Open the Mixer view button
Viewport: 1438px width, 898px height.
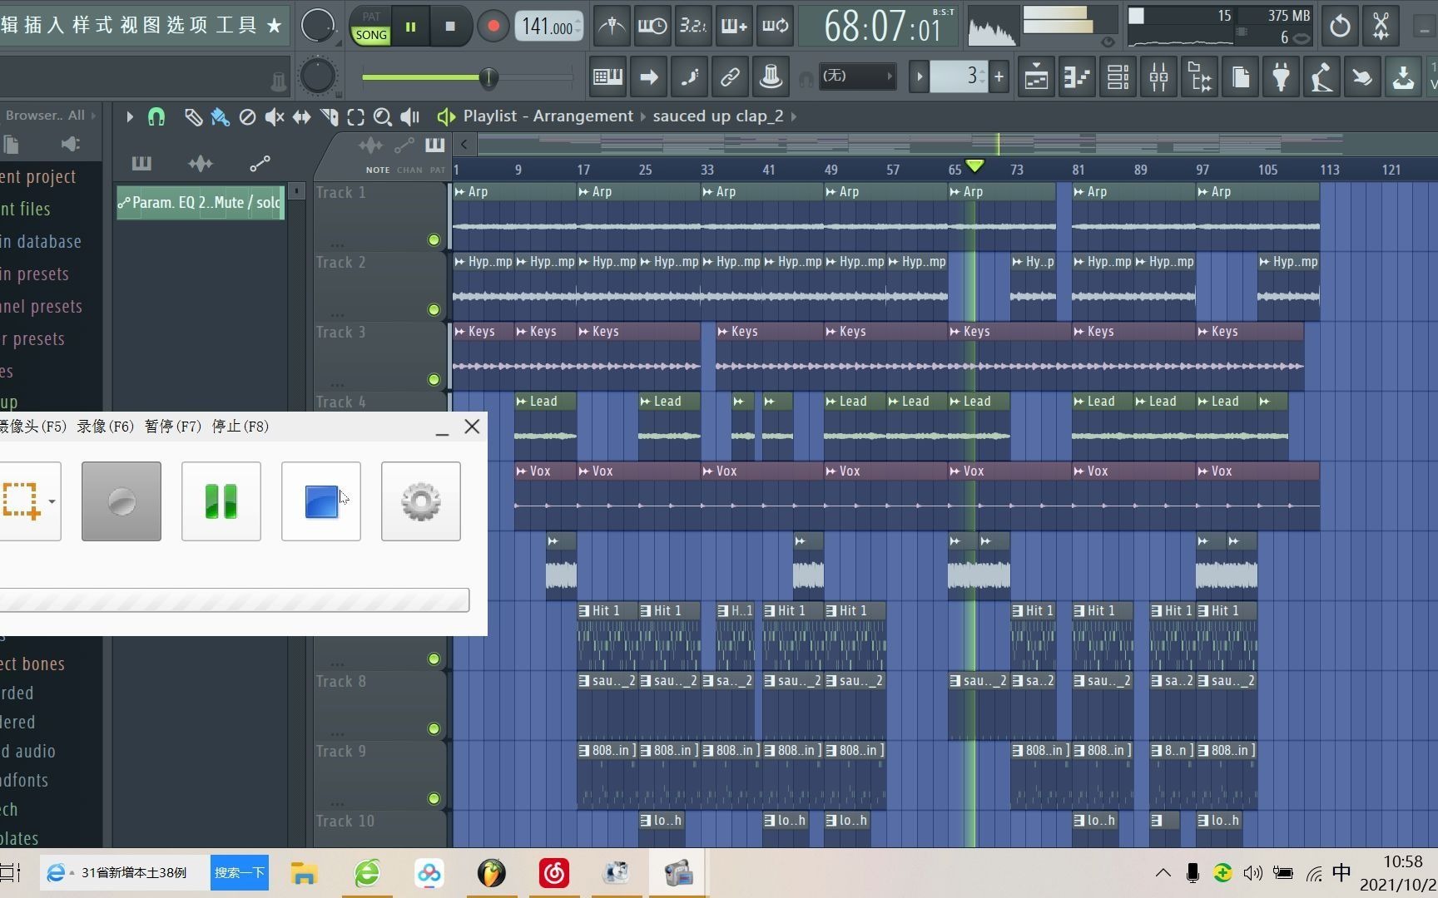(1158, 77)
